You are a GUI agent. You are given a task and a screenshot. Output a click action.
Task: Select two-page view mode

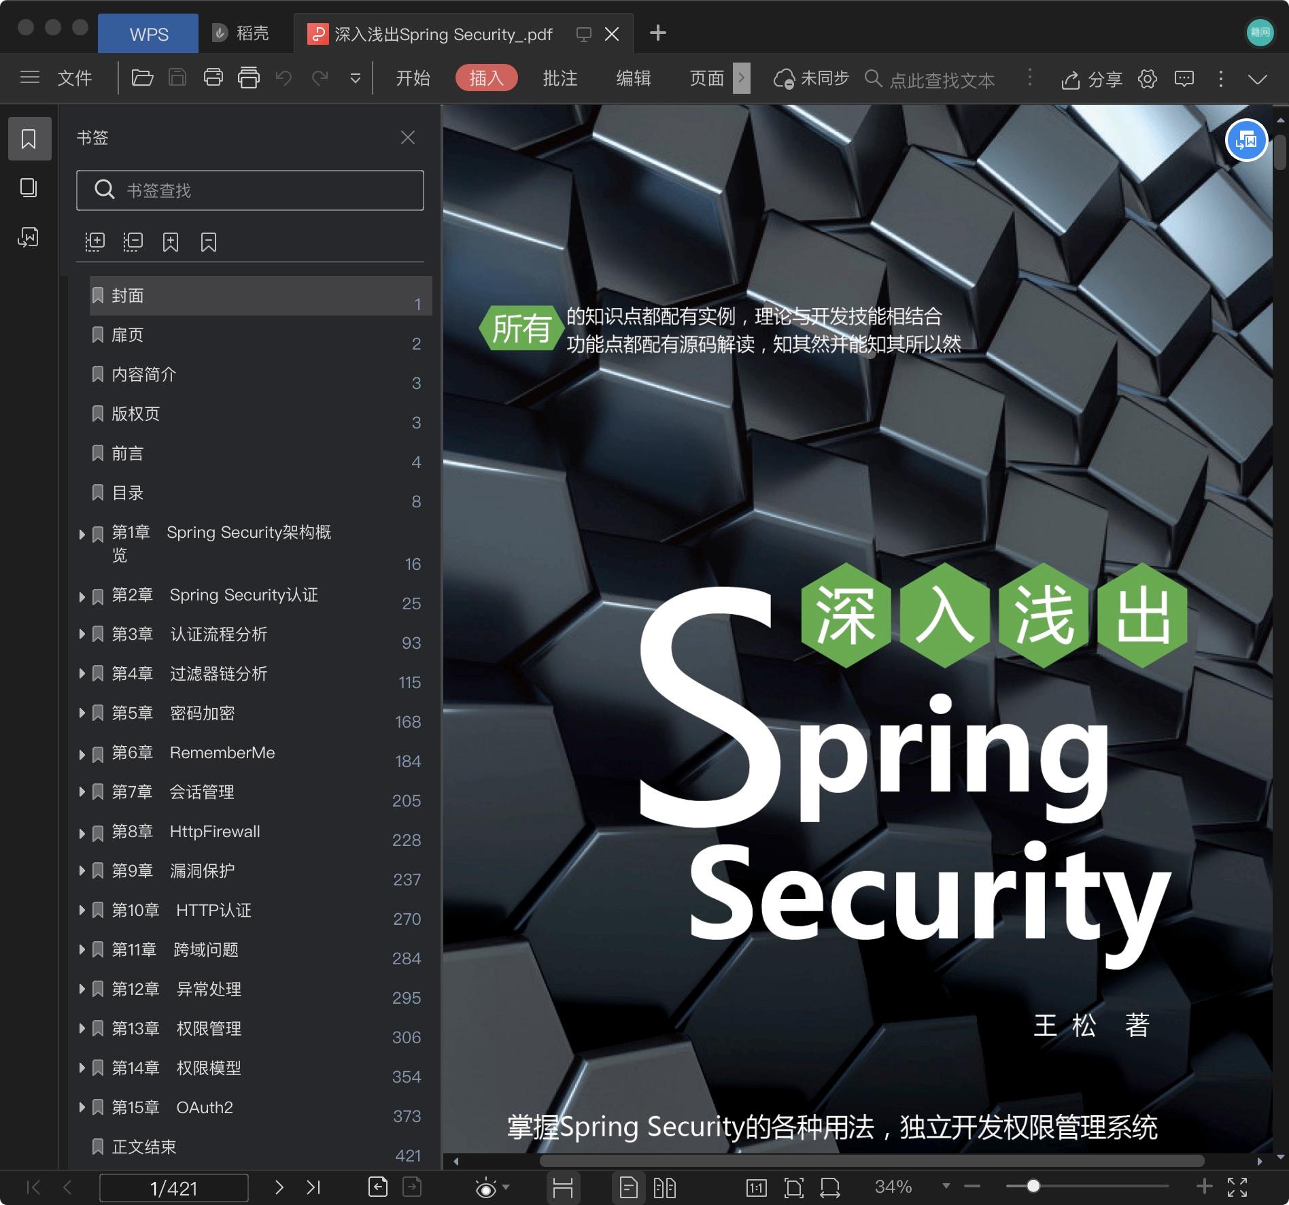pyautogui.click(x=665, y=1187)
